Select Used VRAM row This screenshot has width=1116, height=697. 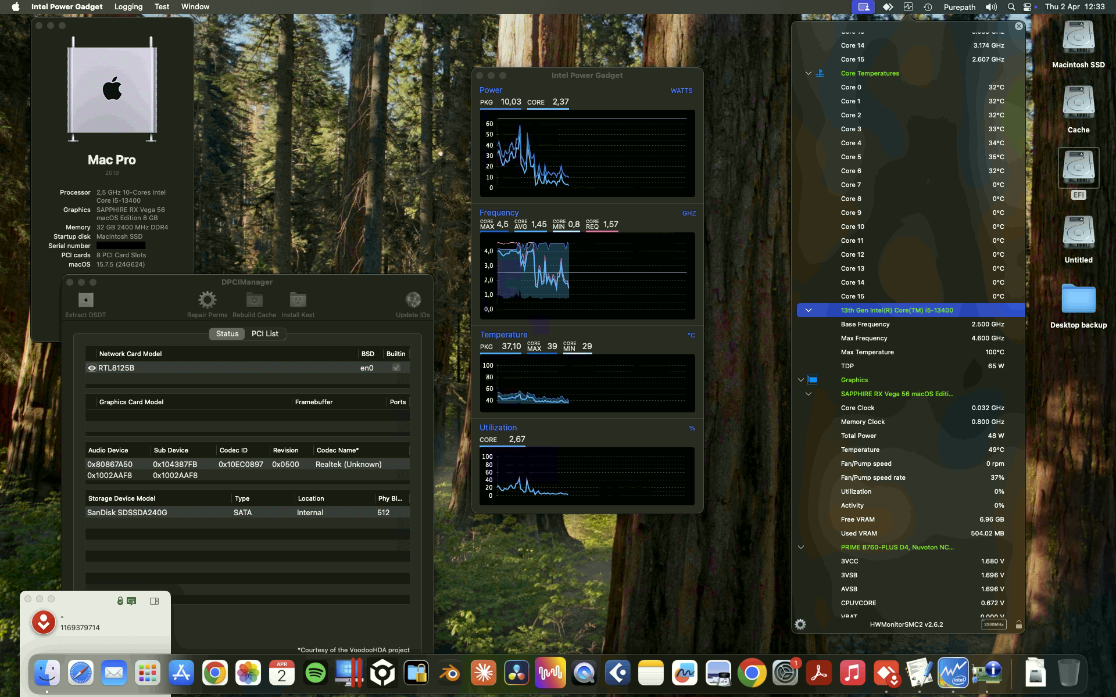pyautogui.click(x=910, y=533)
